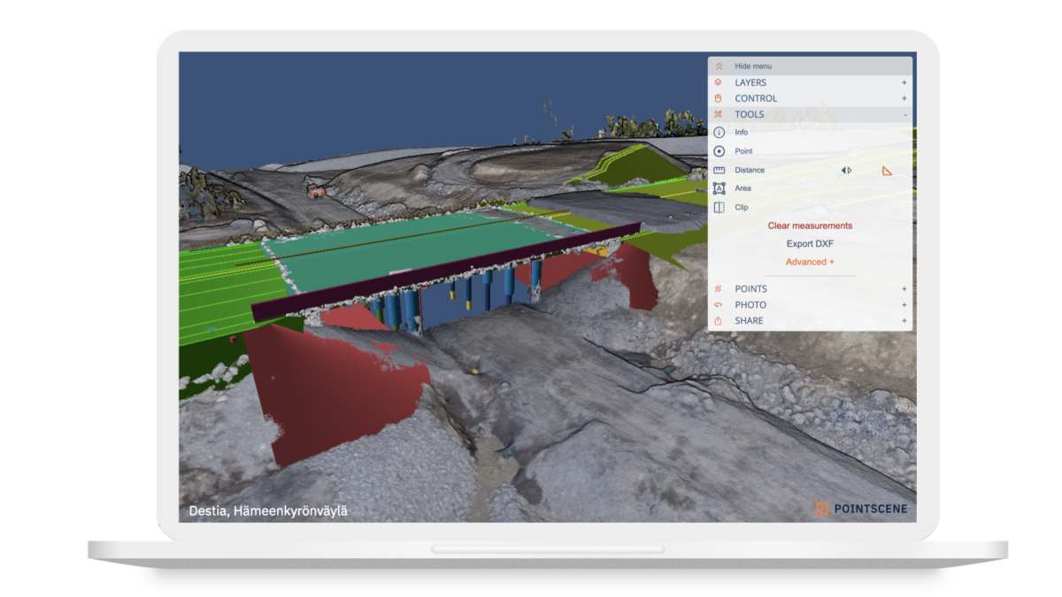This screenshot has height=597, width=1062.
Task: Select the Info tool icon
Action: coord(719,133)
